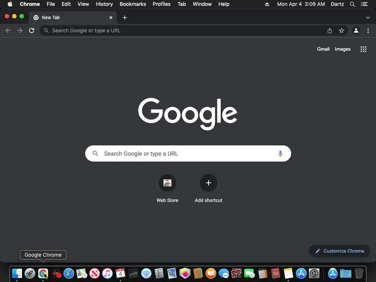The width and height of the screenshot is (376, 282).
Task: Open the Bookmarks menu
Action: point(133,4)
